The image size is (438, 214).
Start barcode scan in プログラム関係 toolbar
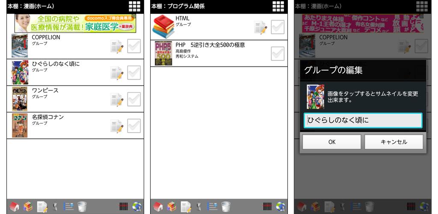pos(267,207)
